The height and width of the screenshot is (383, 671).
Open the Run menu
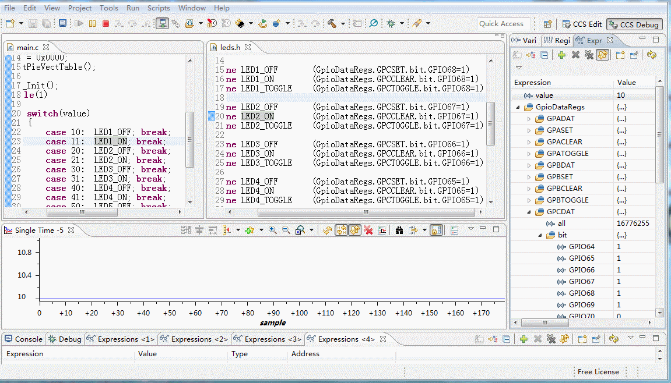point(132,8)
